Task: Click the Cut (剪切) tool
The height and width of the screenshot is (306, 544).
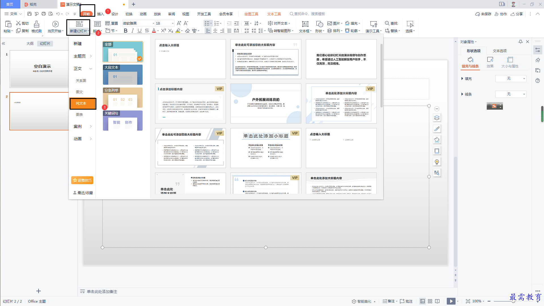Action: [x=22, y=23]
